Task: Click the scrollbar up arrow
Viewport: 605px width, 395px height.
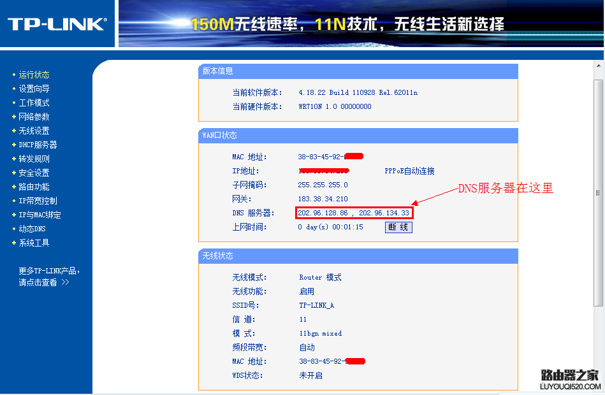Action: pos(598,66)
